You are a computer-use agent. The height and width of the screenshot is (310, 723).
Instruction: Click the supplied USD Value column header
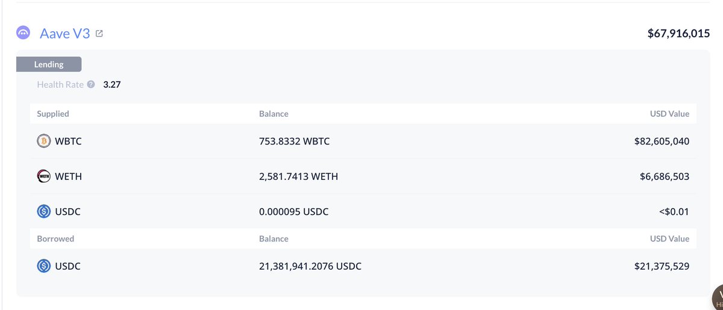(x=669, y=114)
